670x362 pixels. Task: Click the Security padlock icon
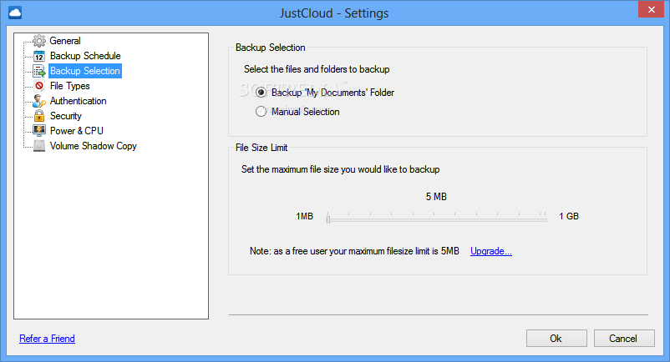point(39,116)
